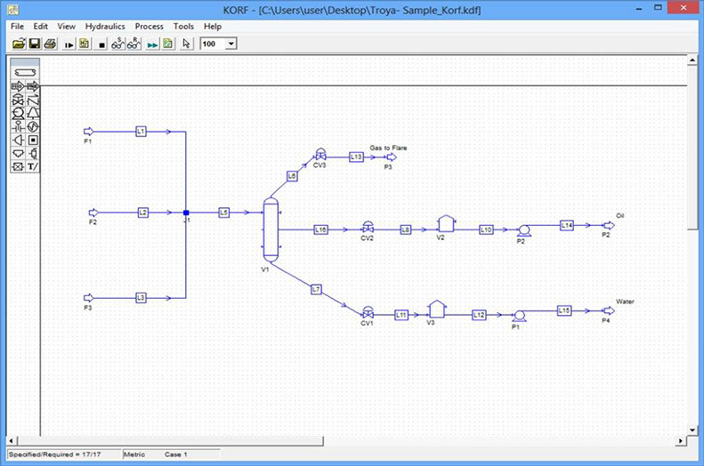The width and height of the screenshot is (704, 466).
Task: Open the Process menu
Action: coord(149,27)
